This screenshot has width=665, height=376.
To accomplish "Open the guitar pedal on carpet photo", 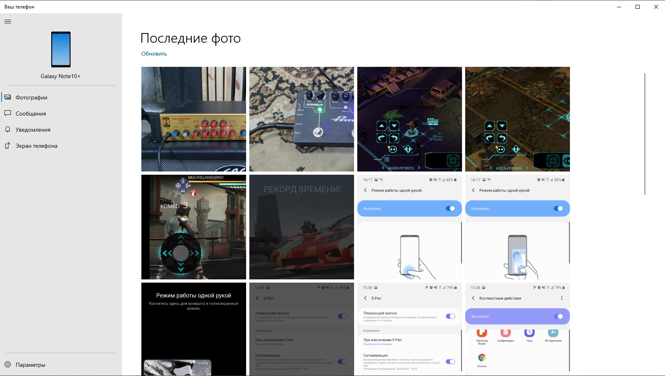I will [x=302, y=119].
